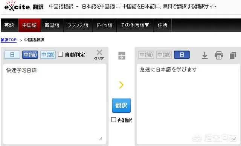
Task: Click the blue 翻訳 button
Action: [121, 105]
